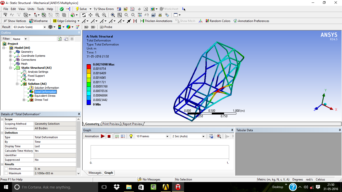Image resolution: width=342 pixels, height=192 pixels.
Task: Open the Help menu
Action: coord(50,9)
